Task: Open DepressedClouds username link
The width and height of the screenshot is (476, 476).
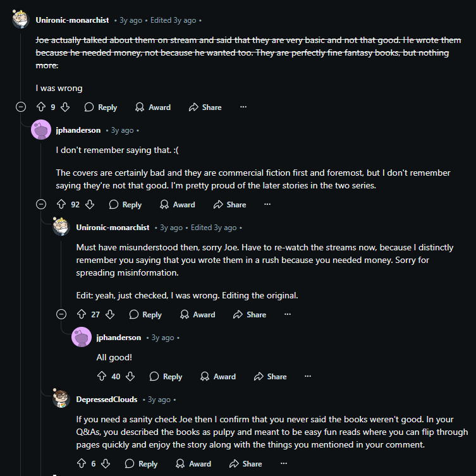Action: click(x=106, y=400)
